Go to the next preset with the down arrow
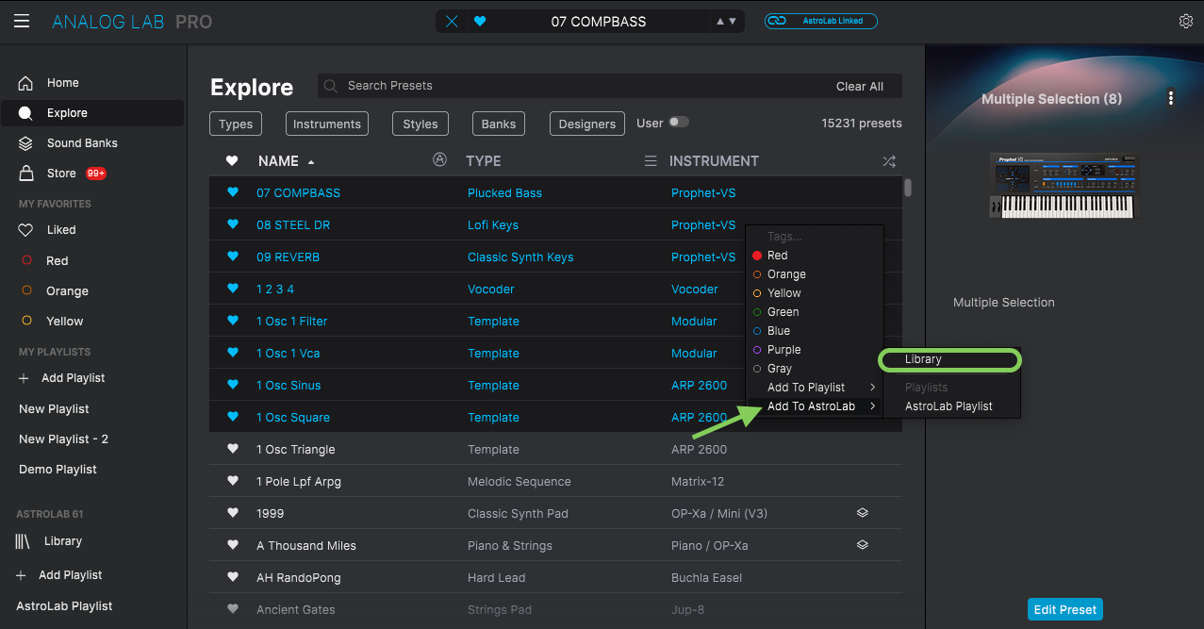The width and height of the screenshot is (1204, 629). click(x=733, y=21)
